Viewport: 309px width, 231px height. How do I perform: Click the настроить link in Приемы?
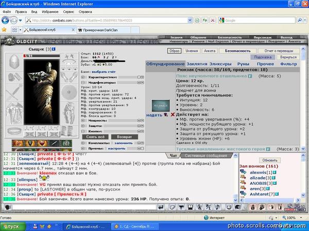point(116,148)
